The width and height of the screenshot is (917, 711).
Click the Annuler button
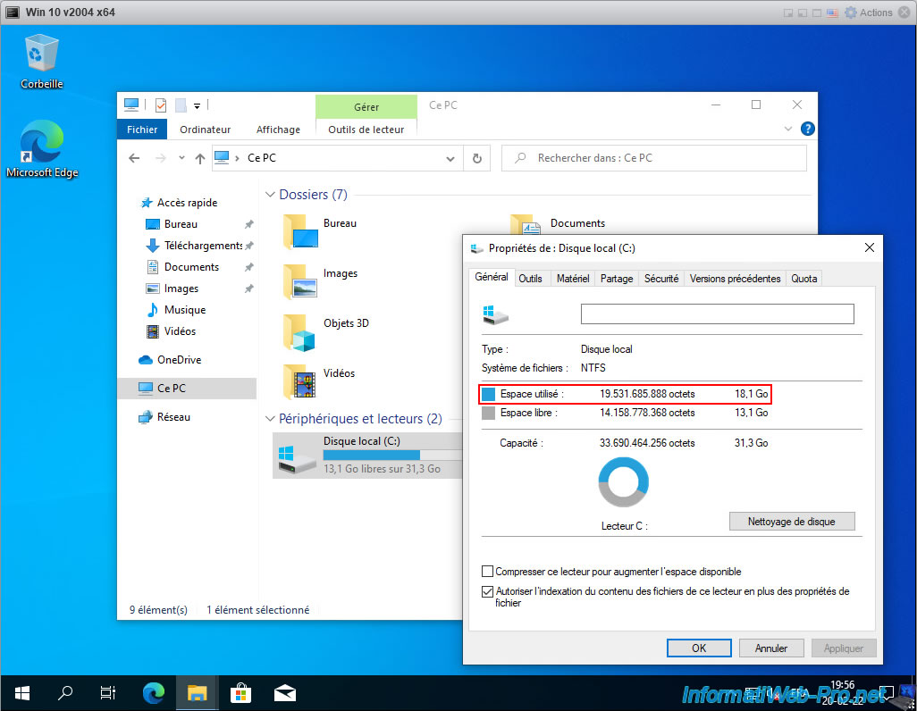click(x=770, y=648)
